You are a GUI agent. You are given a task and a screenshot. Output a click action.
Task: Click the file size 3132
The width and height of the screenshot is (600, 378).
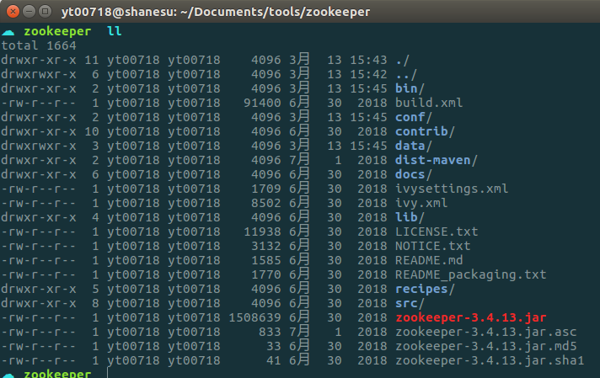pyautogui.click(x=266, y=246)
